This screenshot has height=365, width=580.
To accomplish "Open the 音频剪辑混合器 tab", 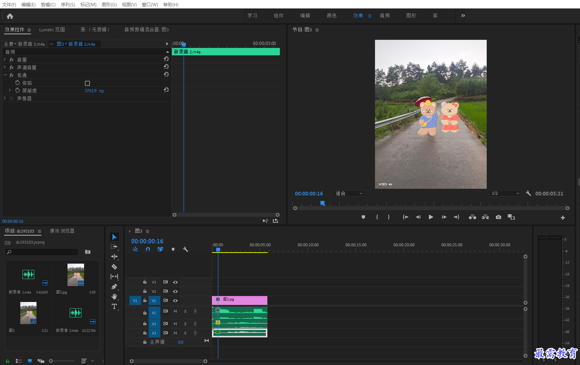I will 146,29.
